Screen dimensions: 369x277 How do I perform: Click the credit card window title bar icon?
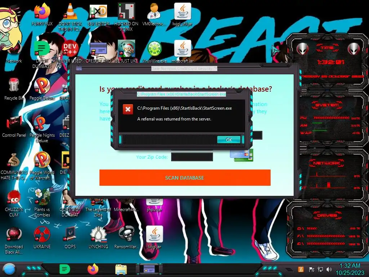point(79,69)
